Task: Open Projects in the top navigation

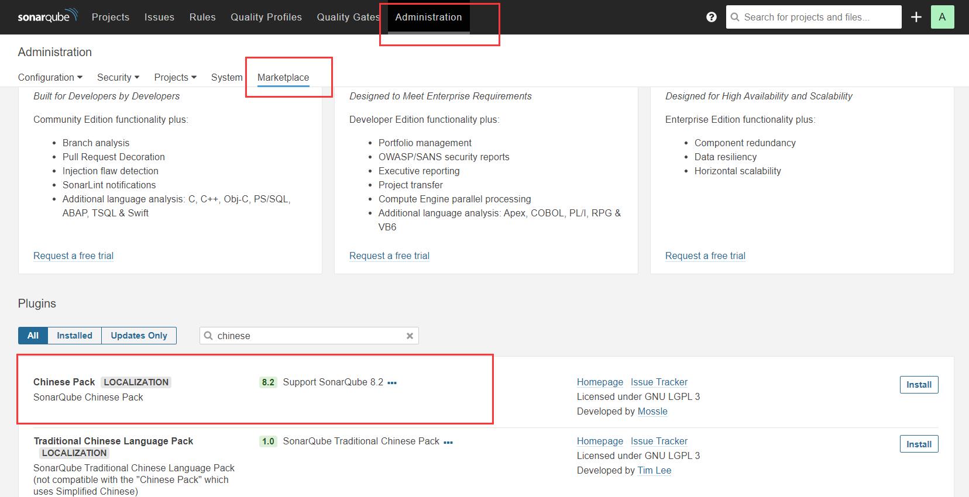Action: pos(111,17)
